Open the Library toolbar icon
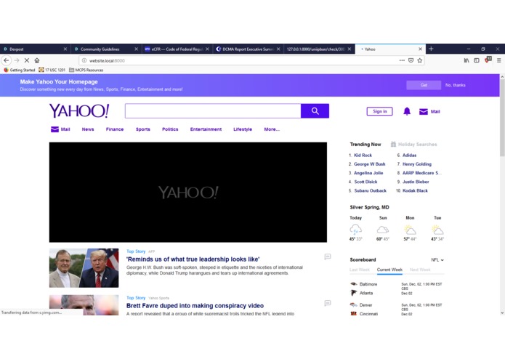Image resolution: width=505 pixels, height=359 pixels. 466,60
